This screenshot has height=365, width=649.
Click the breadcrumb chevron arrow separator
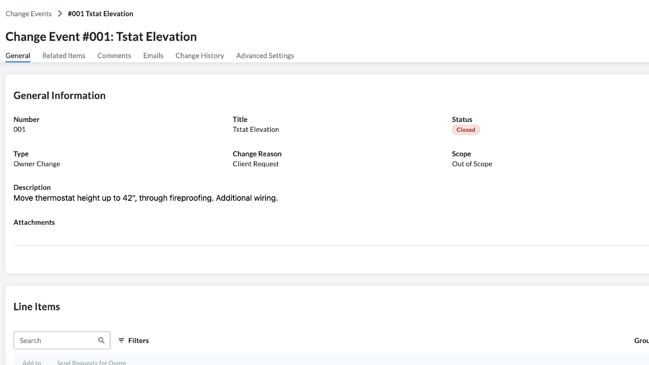click(60, 14)
